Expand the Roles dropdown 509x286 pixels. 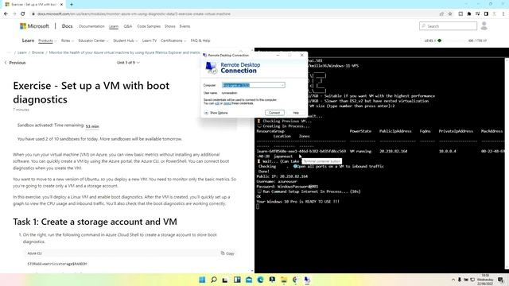(67, 41)
